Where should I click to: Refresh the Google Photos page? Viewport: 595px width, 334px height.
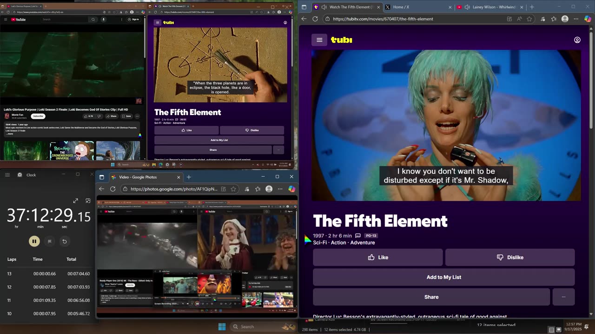(x=112, y=189)
